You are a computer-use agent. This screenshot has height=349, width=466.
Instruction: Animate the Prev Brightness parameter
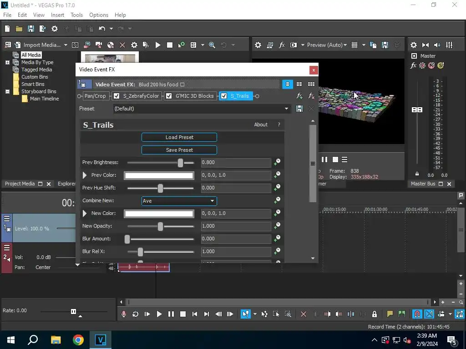[x=277, y=162]
